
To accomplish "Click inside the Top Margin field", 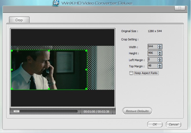I will 153,66.
